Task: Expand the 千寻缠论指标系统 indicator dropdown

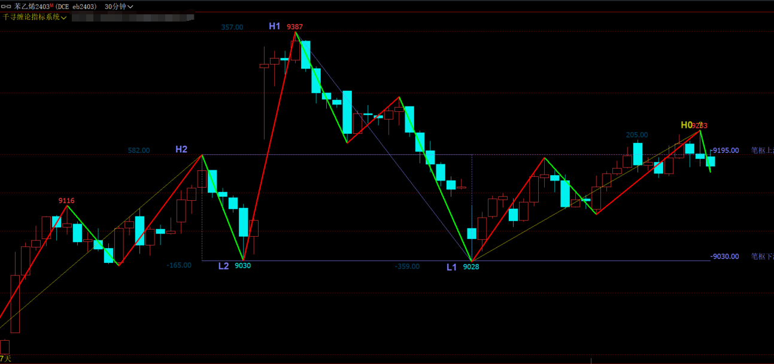Action: [35, 17]
